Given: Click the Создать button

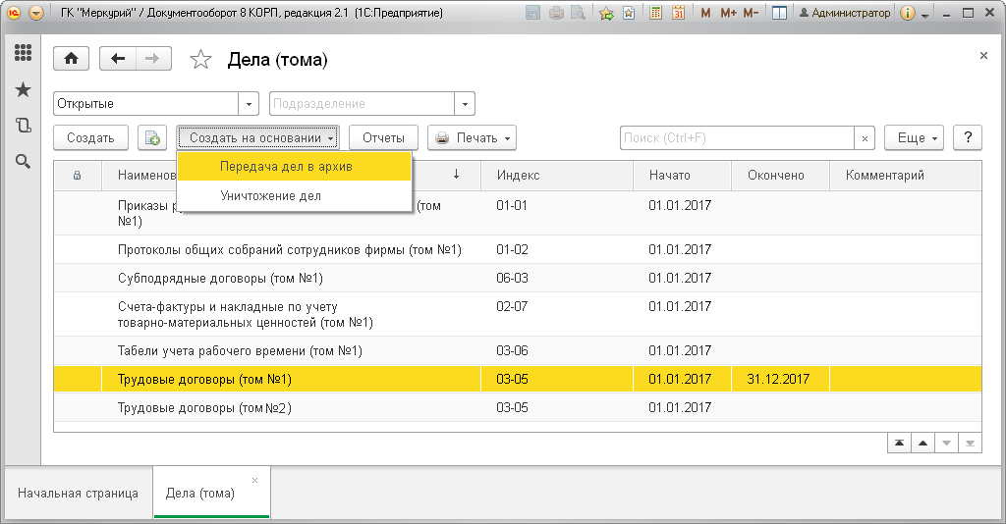Looking at the screenshot, I should 90,137.
